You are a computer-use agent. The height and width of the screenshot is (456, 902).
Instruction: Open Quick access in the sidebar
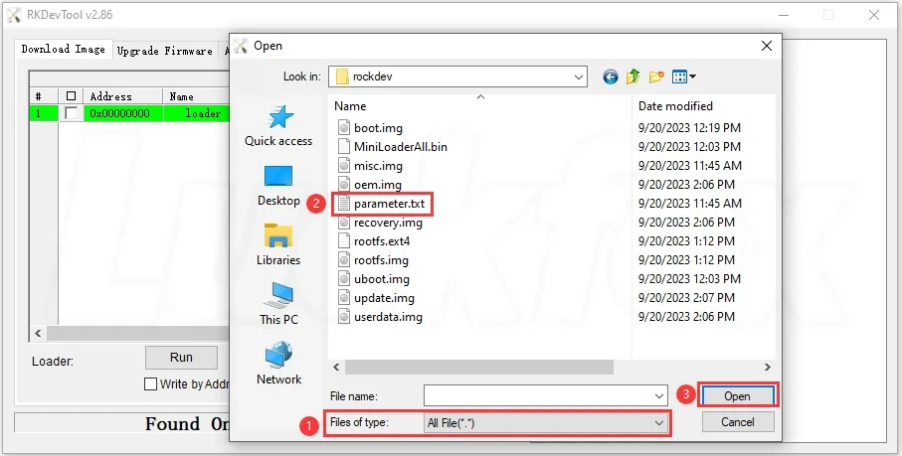(x=278, y=126)
